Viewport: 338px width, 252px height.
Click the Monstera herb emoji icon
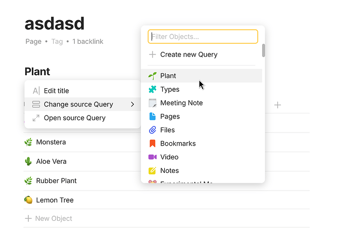click(x=28, y=142)
